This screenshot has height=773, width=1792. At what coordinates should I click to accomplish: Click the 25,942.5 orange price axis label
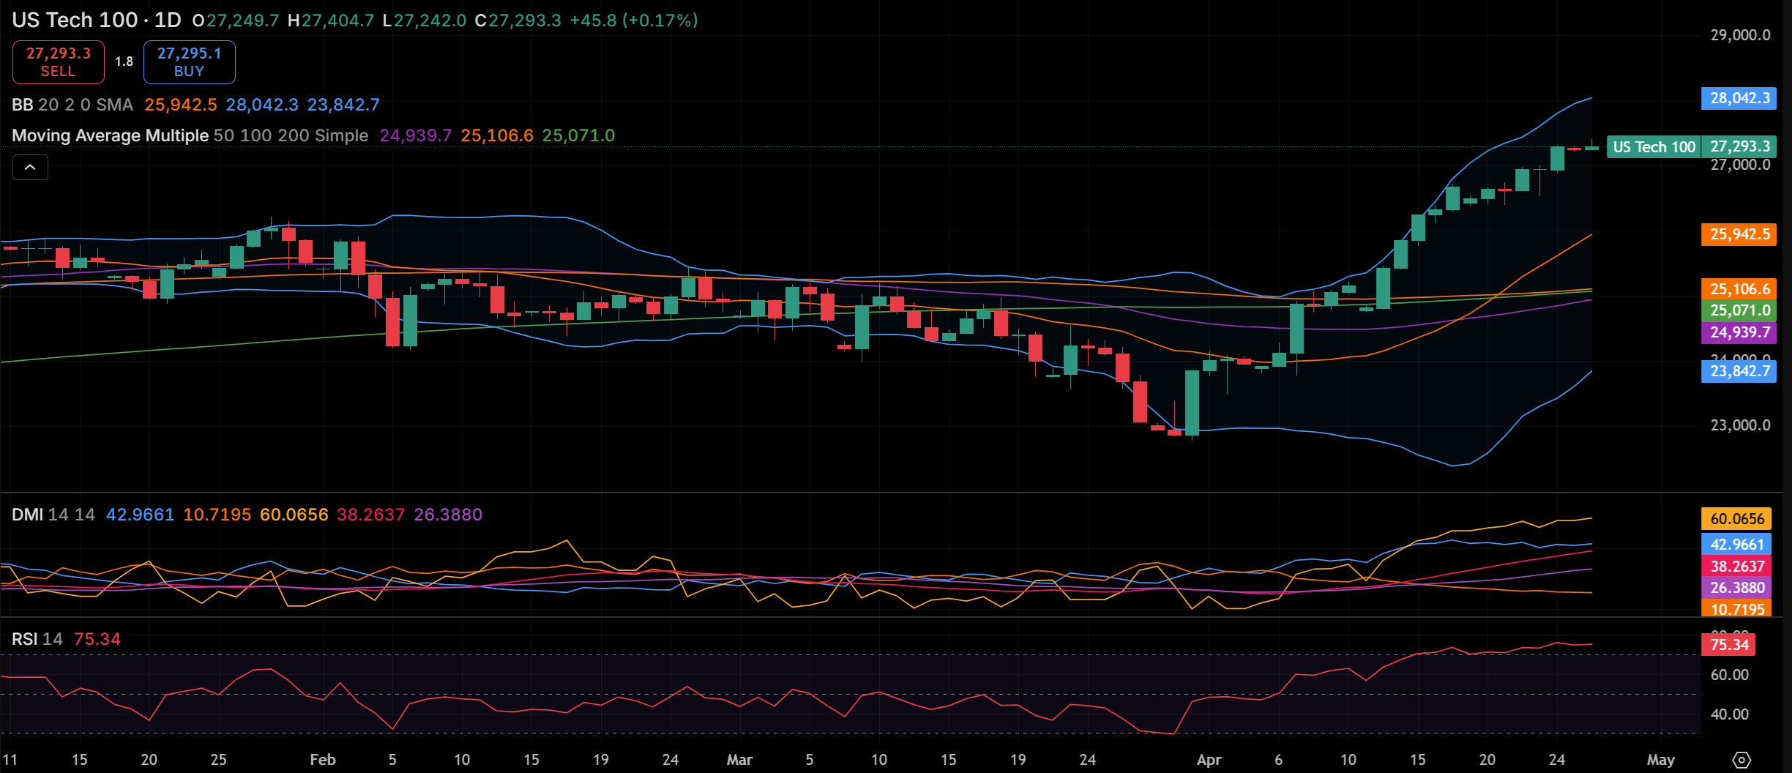click(1739, 234)
